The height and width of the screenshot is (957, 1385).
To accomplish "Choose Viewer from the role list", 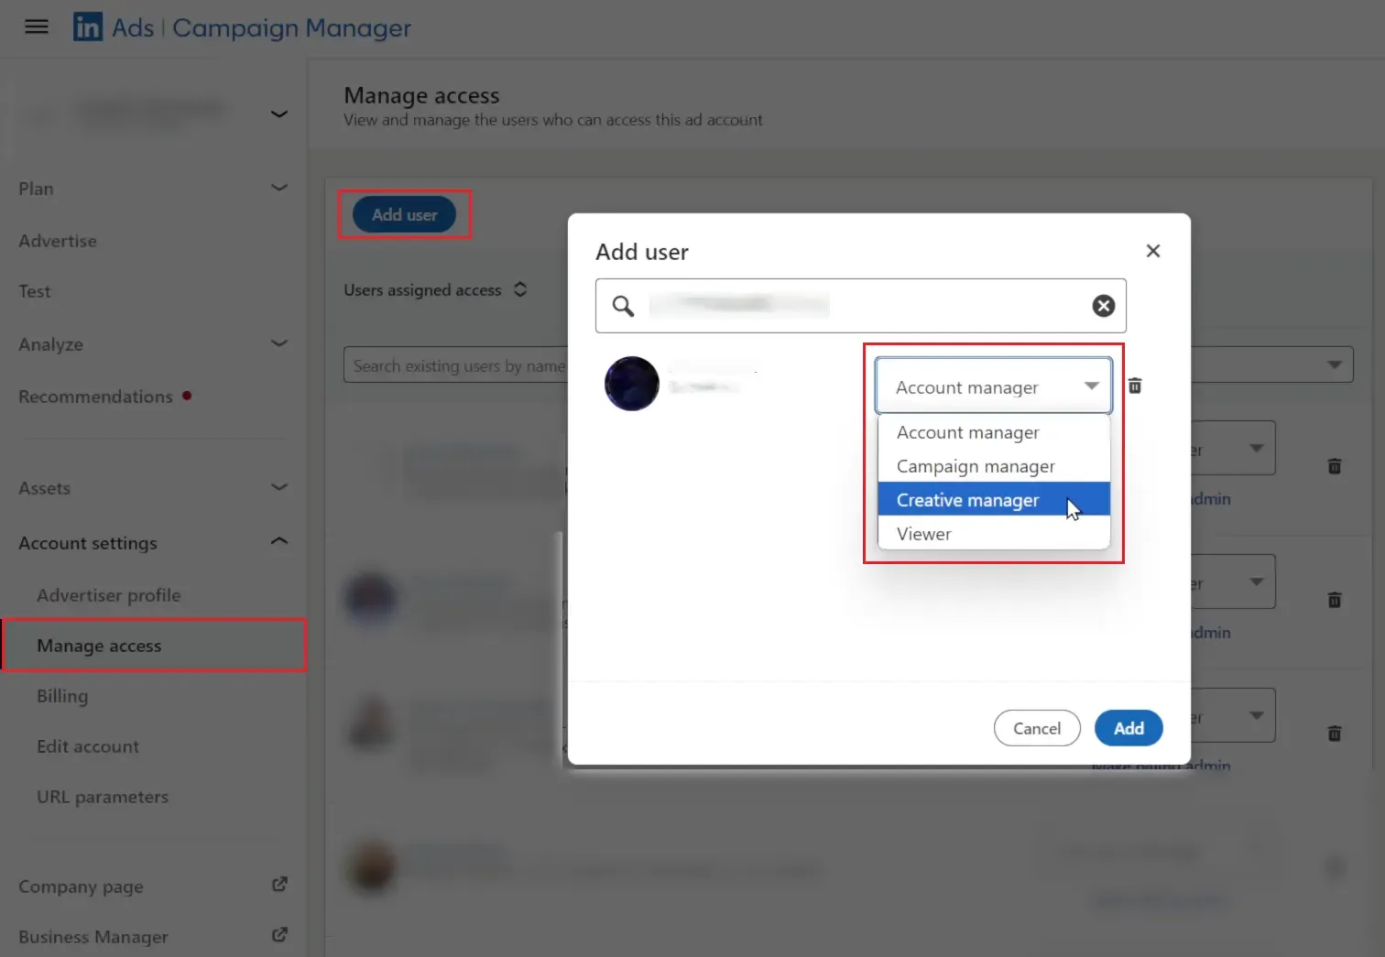I will coord(923,534).
